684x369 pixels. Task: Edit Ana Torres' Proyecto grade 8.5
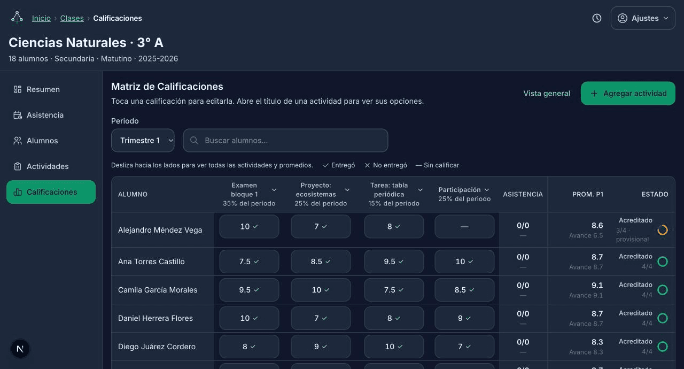[x=321, y=262]
